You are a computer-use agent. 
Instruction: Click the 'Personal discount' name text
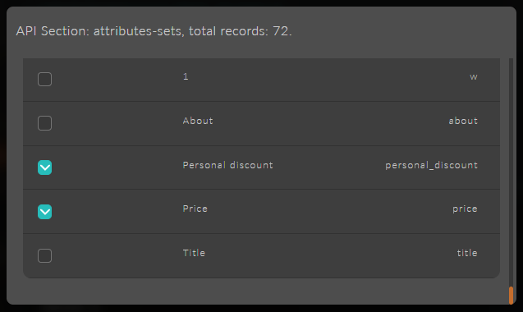227,165
